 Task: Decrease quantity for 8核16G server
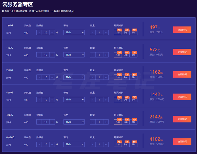tap(93, 144)
